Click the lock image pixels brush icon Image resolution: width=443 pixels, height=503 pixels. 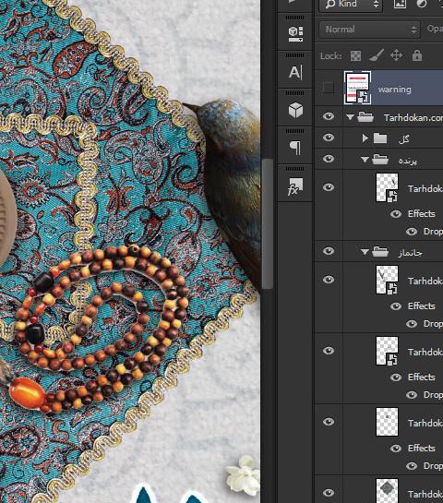coord(376,55)
